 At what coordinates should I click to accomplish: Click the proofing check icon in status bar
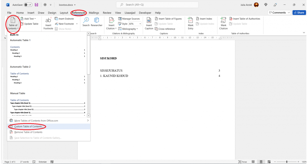click(34, 162)
